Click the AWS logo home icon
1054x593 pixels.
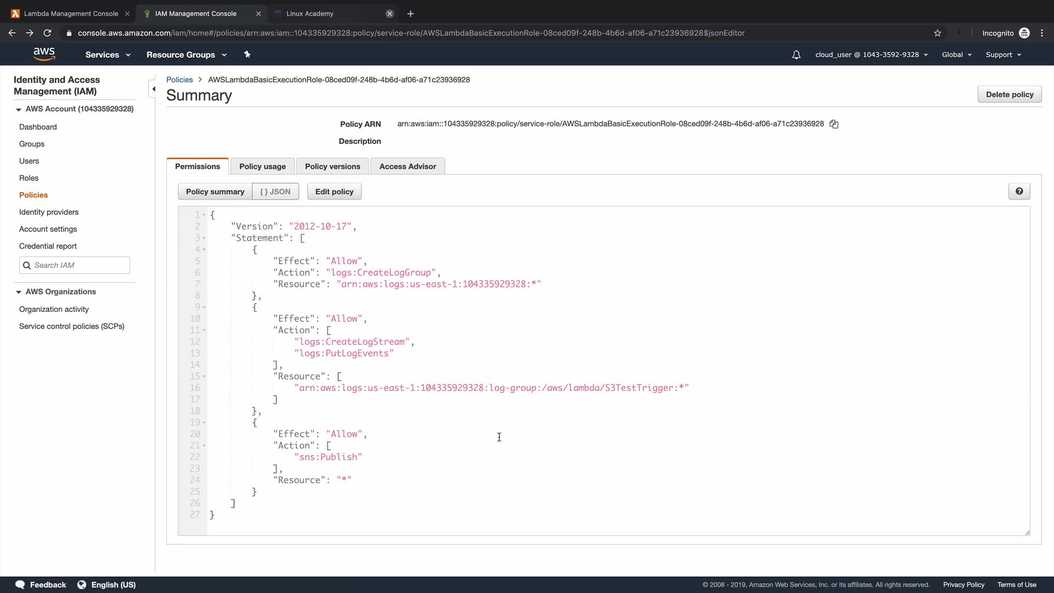44,54
